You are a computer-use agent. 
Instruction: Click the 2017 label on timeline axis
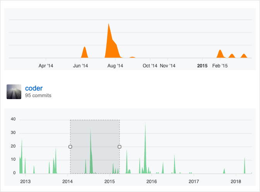coord(194,181)
